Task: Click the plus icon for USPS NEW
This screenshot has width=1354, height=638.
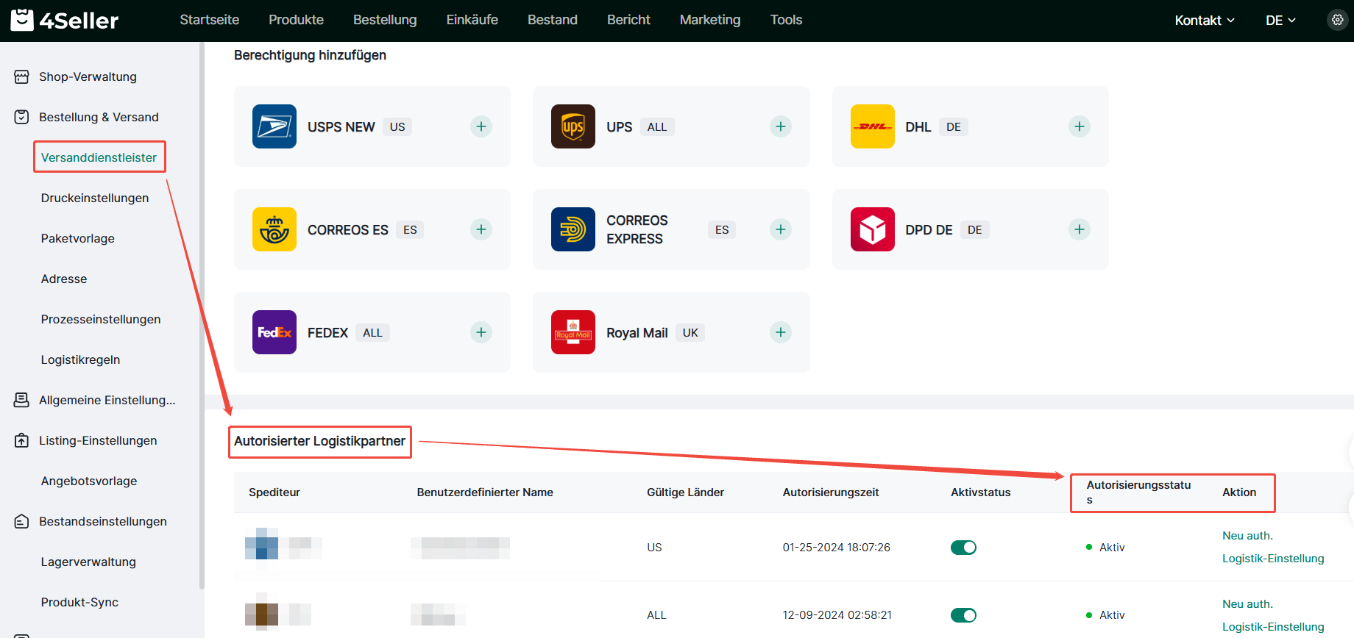Action: coord(481,126)
